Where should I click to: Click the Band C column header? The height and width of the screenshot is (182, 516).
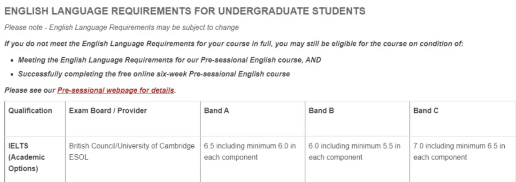tap(426, 111)
